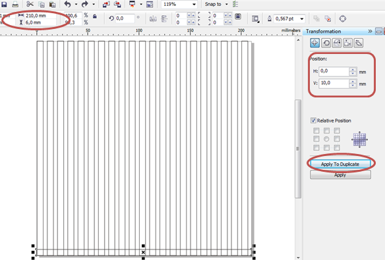
Task: Decrease the V position value spinner
Action: pos(353,86)
